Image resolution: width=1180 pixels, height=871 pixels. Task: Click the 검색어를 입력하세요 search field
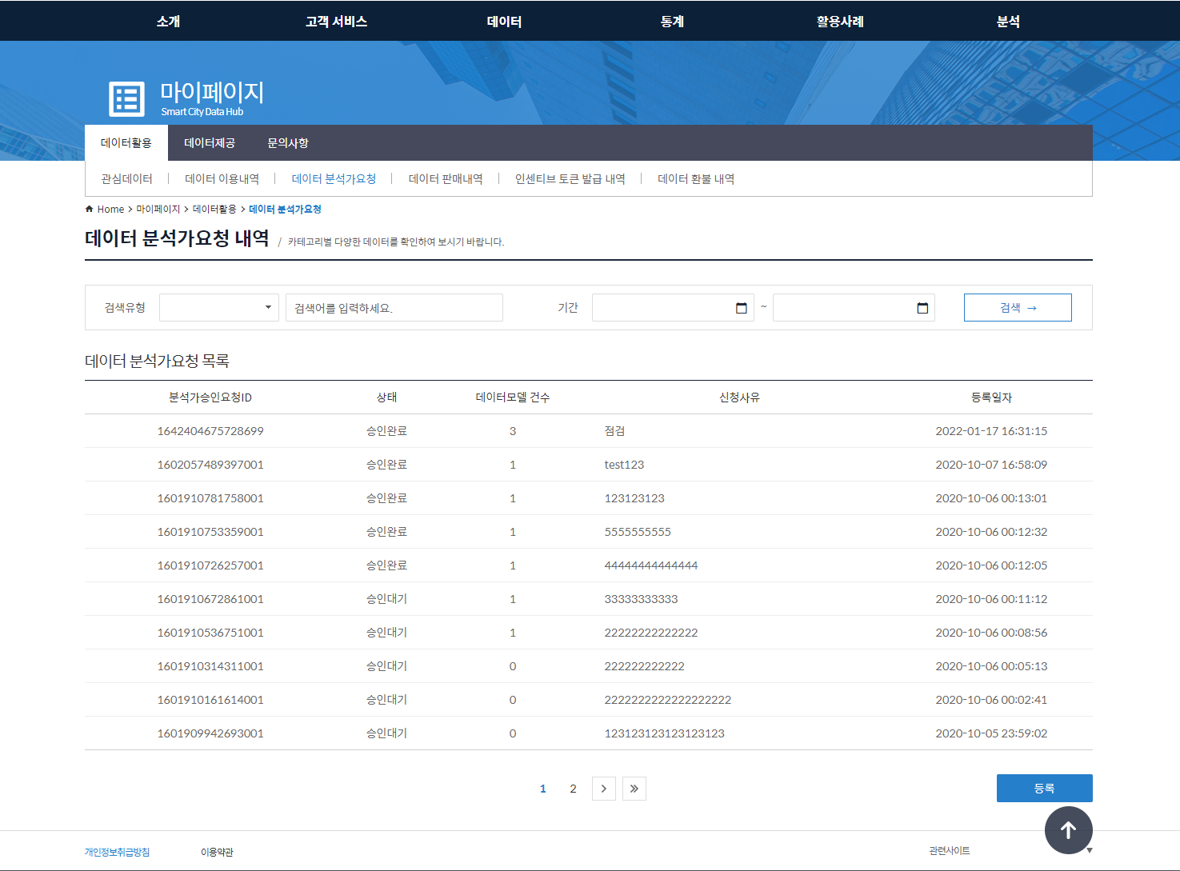(x=394, y=308)
